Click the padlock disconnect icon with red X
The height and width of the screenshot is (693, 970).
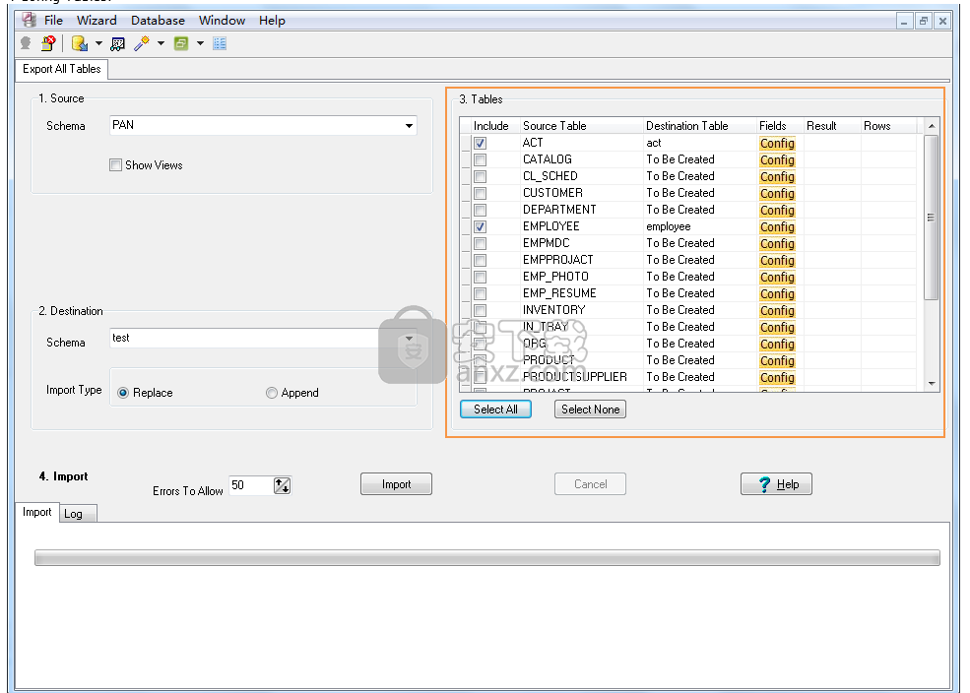pos(47,43)
